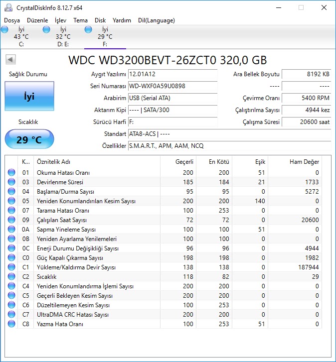Image resolution: width=336 pixels, height=362 pixels.
Task: Select the UltraDMA CRC Hatası Sayısı row
Action: tap(164, 314)
